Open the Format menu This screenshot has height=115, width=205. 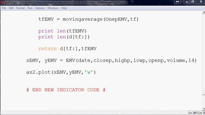tap(20, 8)
